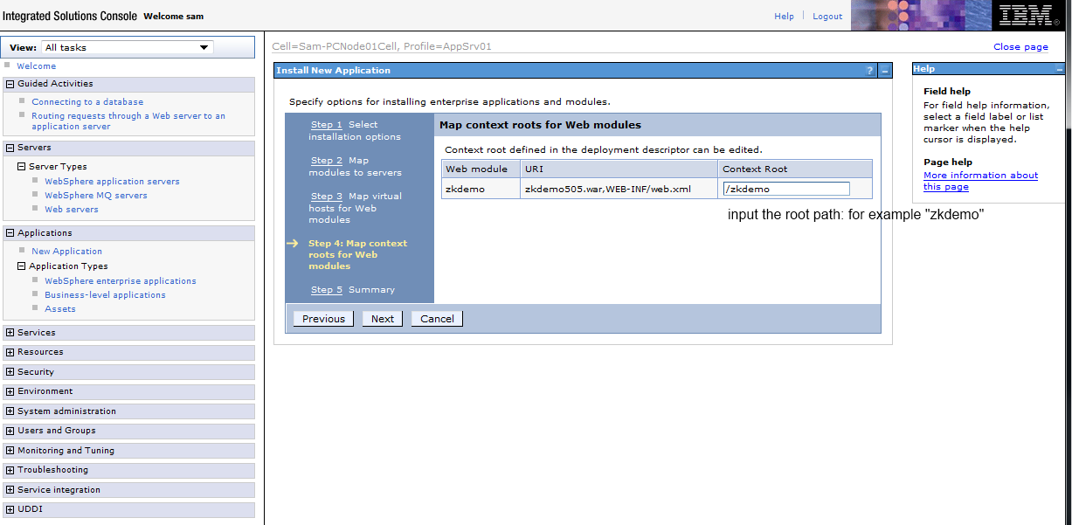
Task: Click the Web module column header
Action: (x=481, y=169)
